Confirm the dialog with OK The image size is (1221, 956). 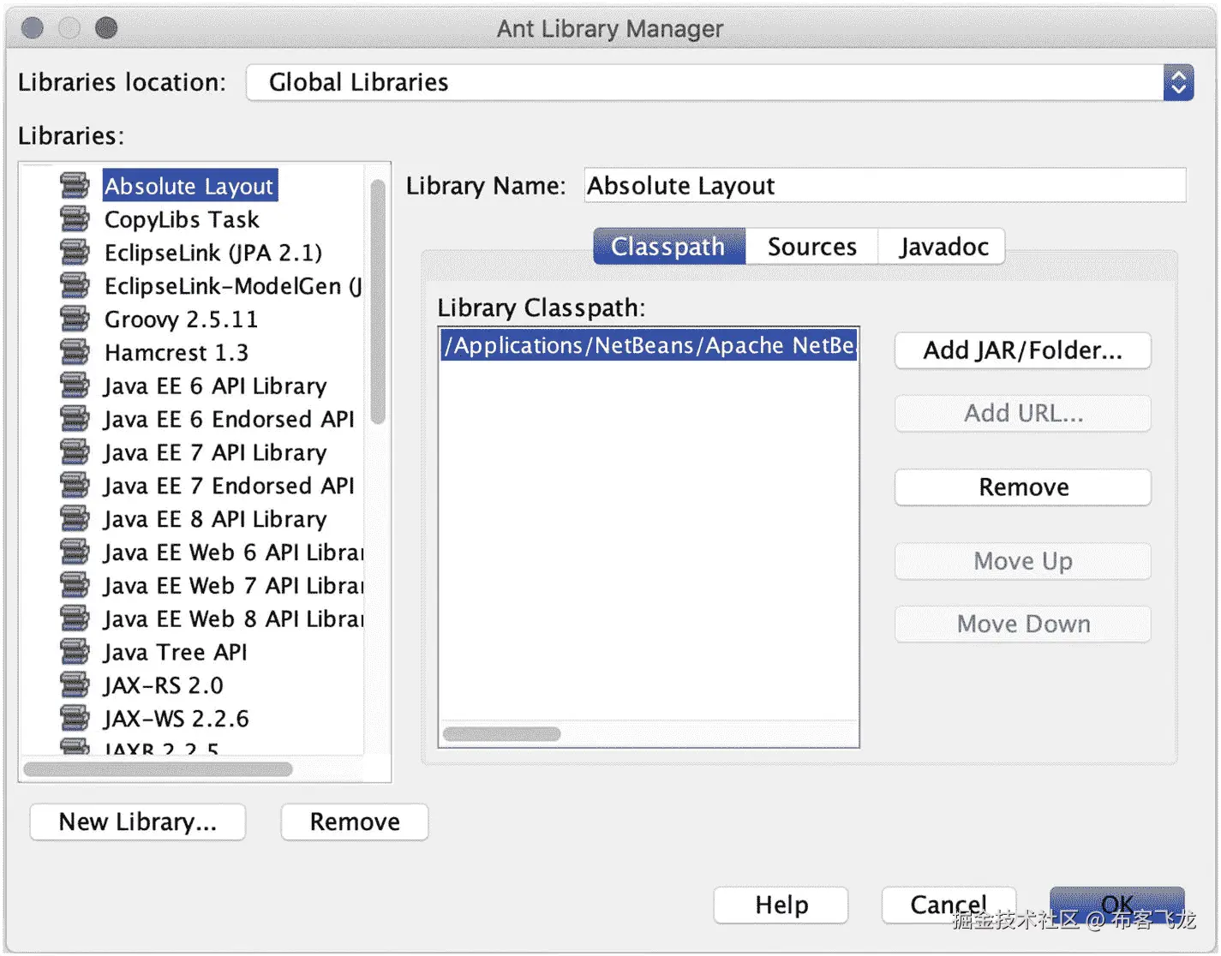[x=1117, y=905]
